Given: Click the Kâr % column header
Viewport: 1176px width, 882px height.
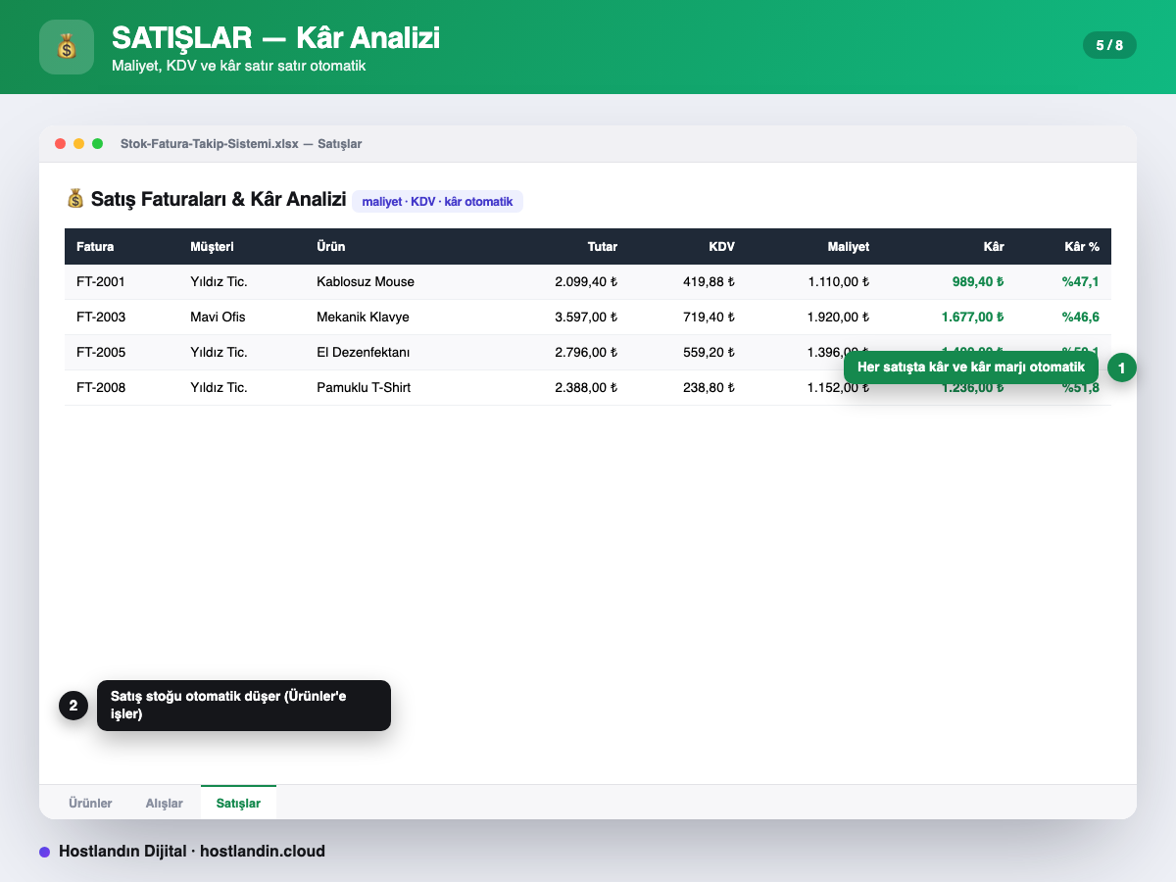Looking at the screenshot, I should point(1082,247).
